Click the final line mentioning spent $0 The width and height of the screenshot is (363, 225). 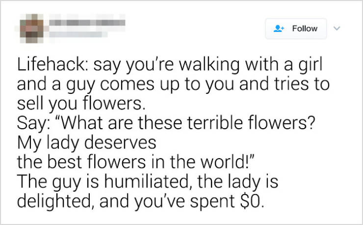140,201
